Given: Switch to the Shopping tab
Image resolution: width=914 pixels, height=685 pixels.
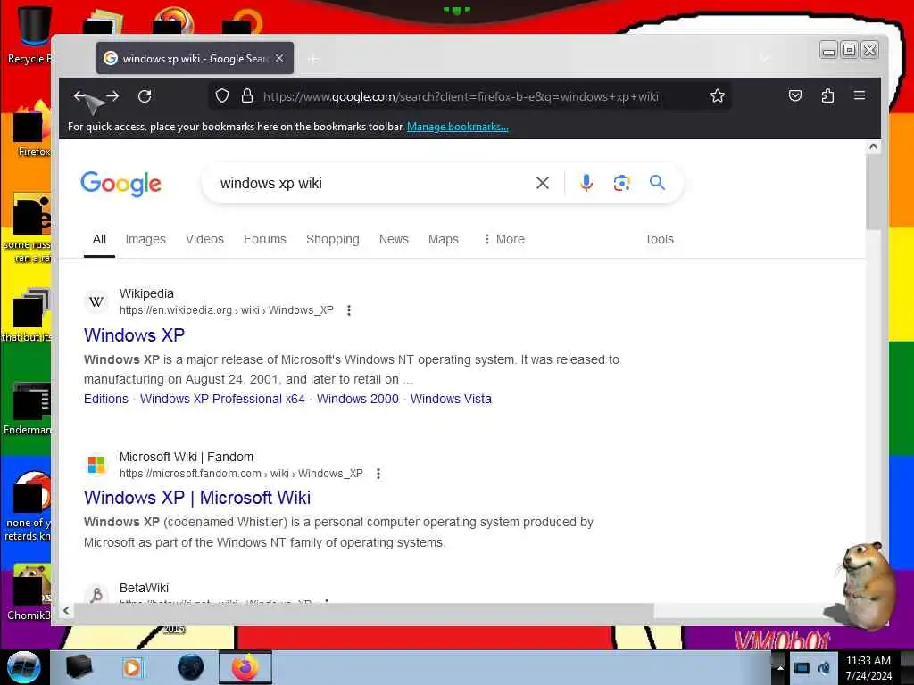Looking at the screenshot, I should point(332,239).
